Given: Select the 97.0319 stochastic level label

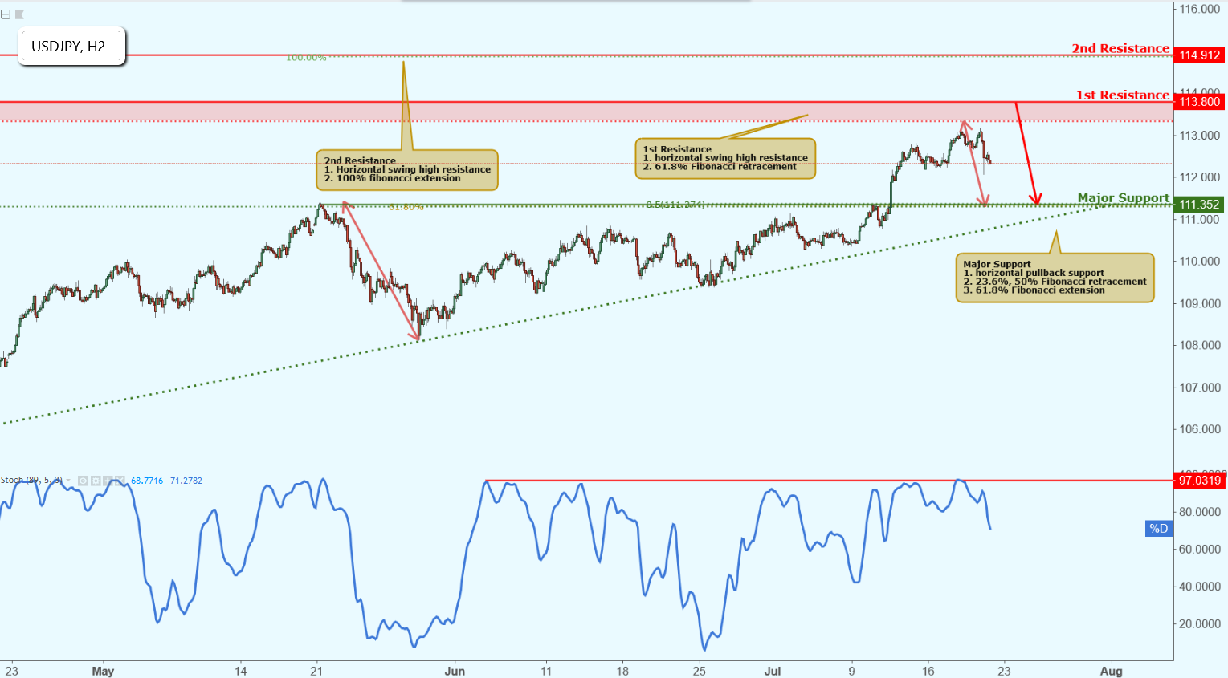Looking at the screenshot, I should (x=1199, y=481).
